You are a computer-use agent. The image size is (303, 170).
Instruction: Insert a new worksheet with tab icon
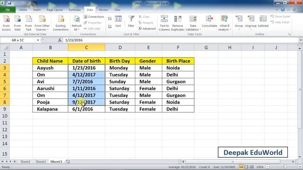click(68, 161)
